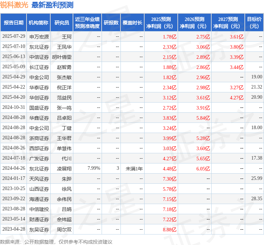Select the 6.05亿 forecast value

click(x=203, y=169)
